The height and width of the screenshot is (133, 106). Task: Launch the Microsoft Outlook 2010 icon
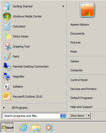click(7, 96)
